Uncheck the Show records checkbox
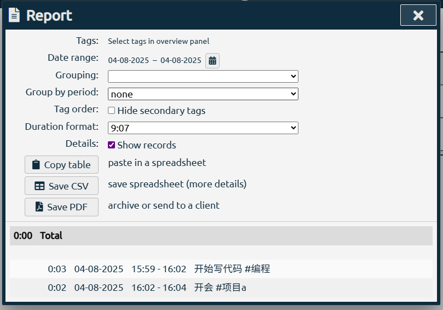Screen dimensions: 443x310 (111, 145)
